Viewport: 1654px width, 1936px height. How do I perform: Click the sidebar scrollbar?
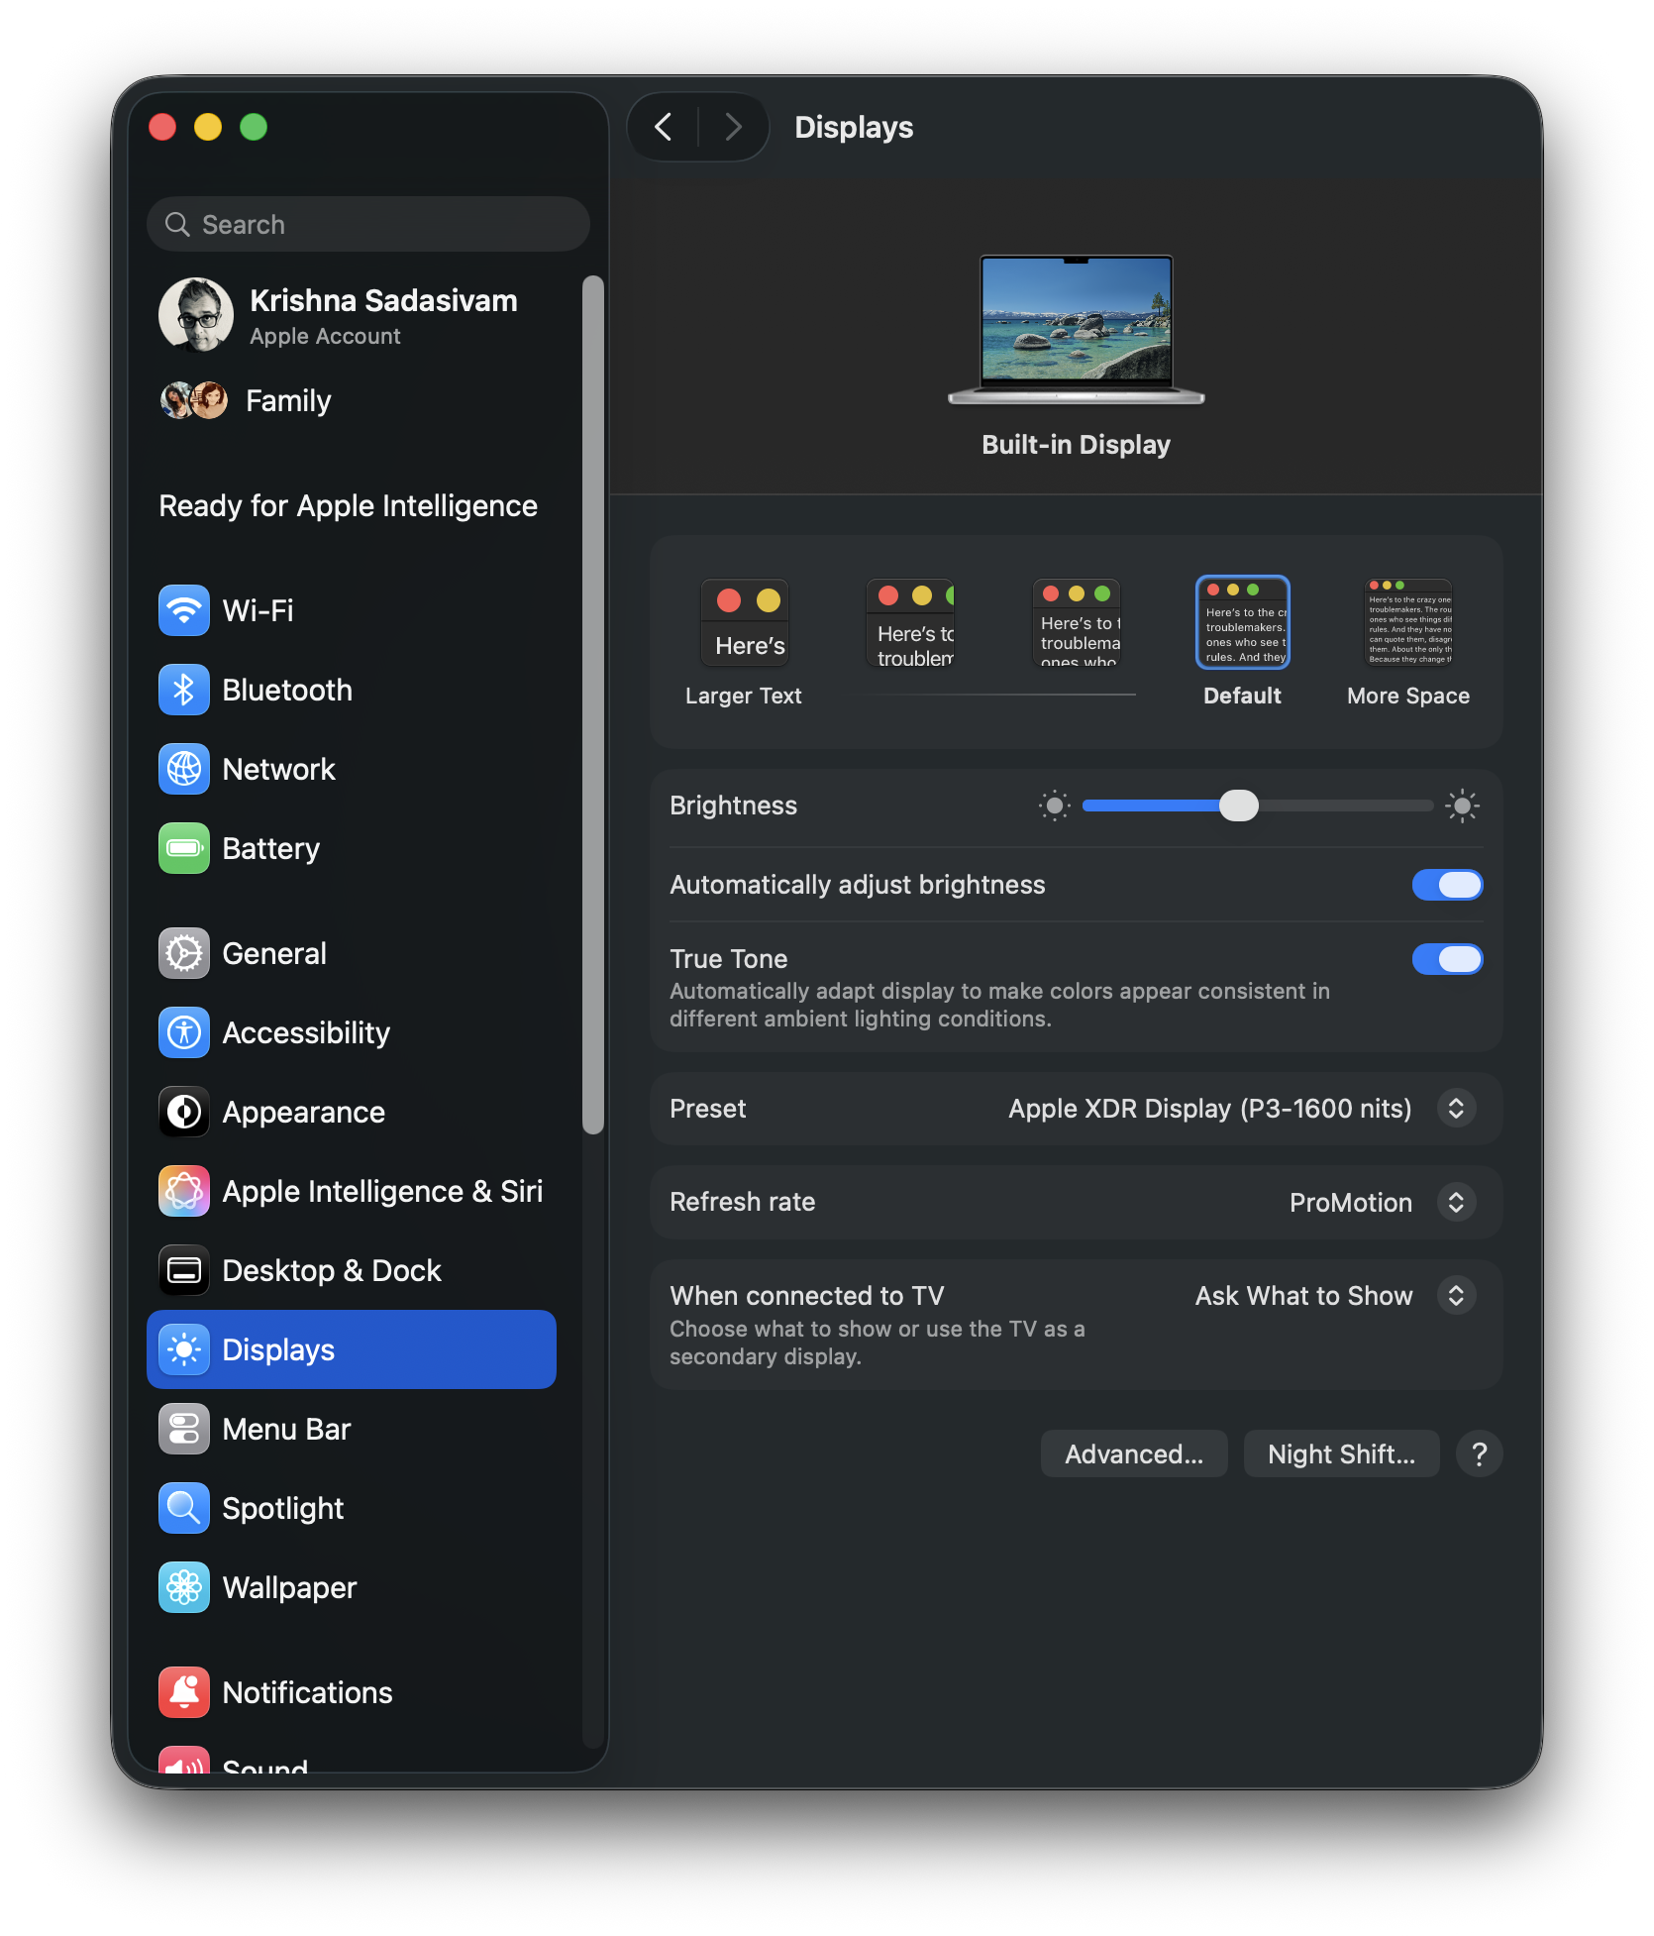tap(593, 705)
